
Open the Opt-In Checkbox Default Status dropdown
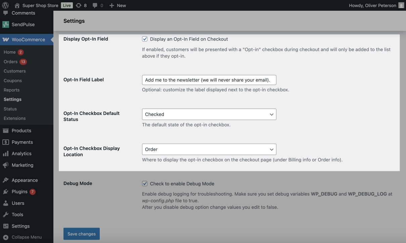pos(209,114)
